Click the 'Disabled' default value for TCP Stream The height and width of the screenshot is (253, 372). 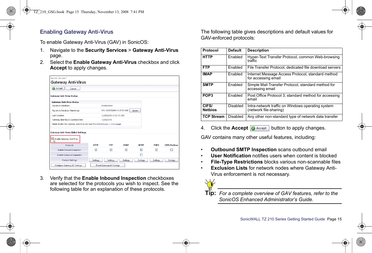tap(236, 116)
